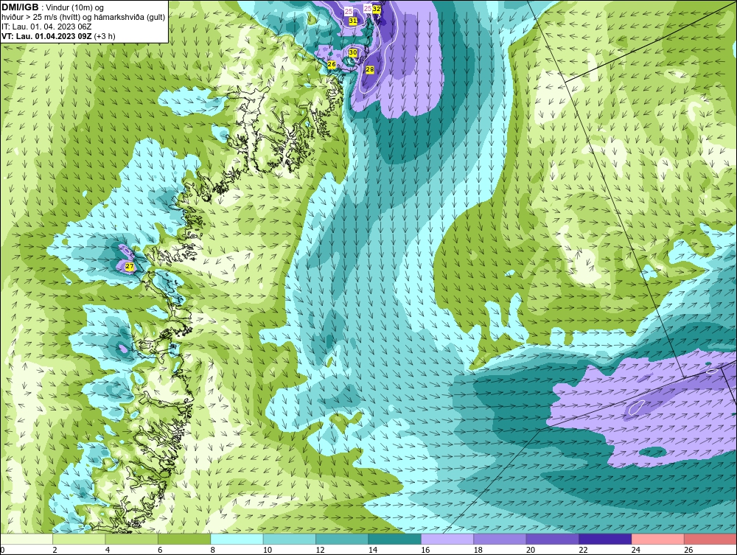Click the legend scale value 12
Screen dimensions: 737x555
tap(320, 550)
